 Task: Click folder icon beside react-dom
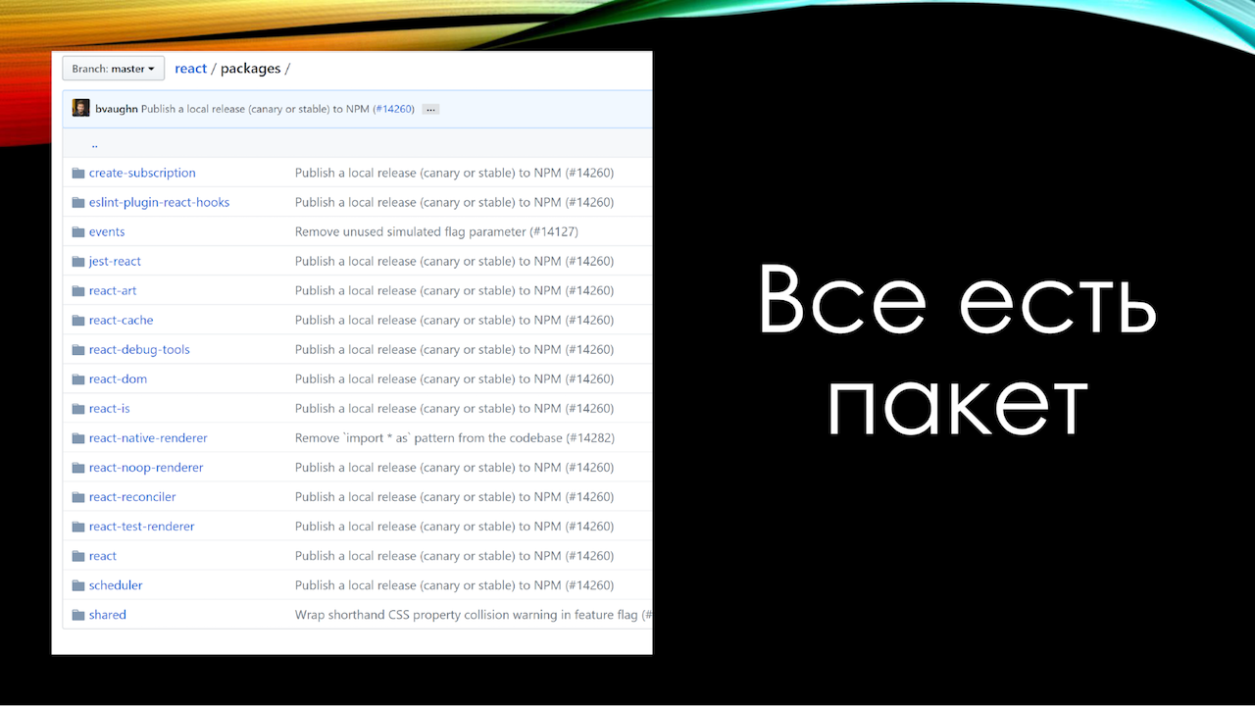pos(78,379)
